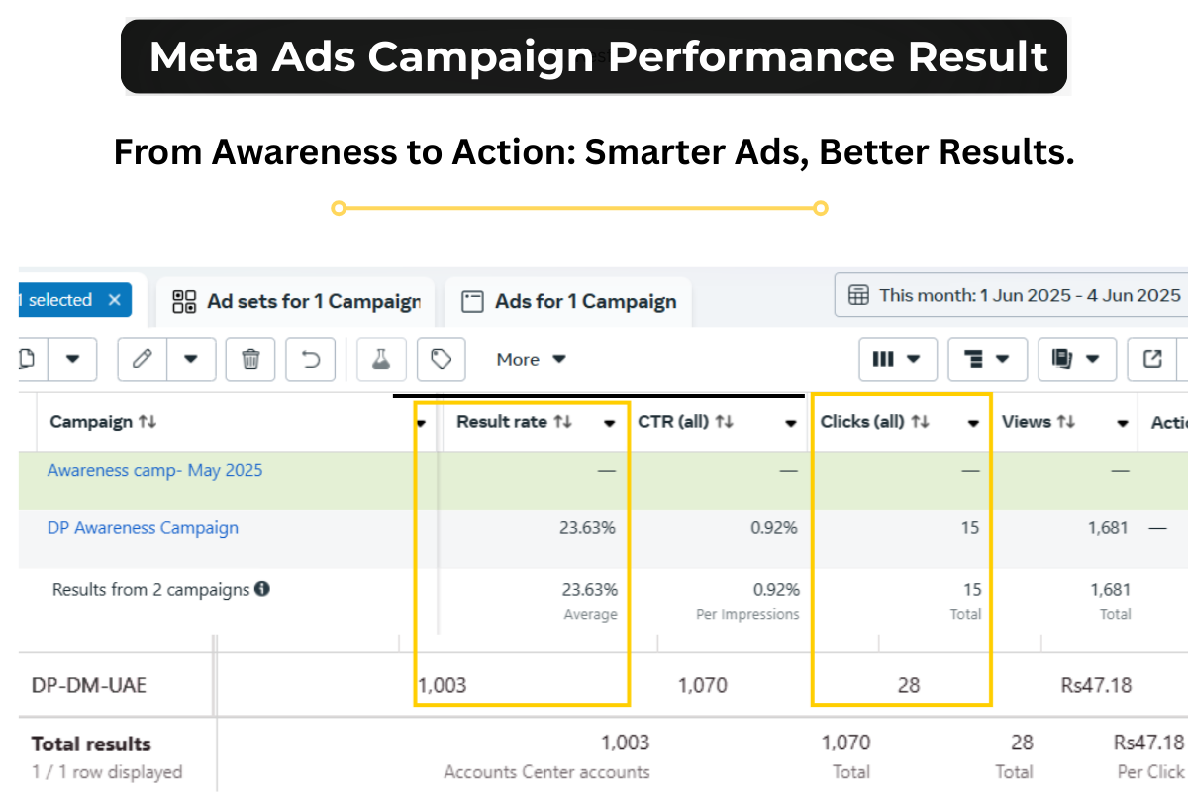Screen dimensions: 1188x792
Task: Click the pencil edit icon
Action: click(142, 359)
